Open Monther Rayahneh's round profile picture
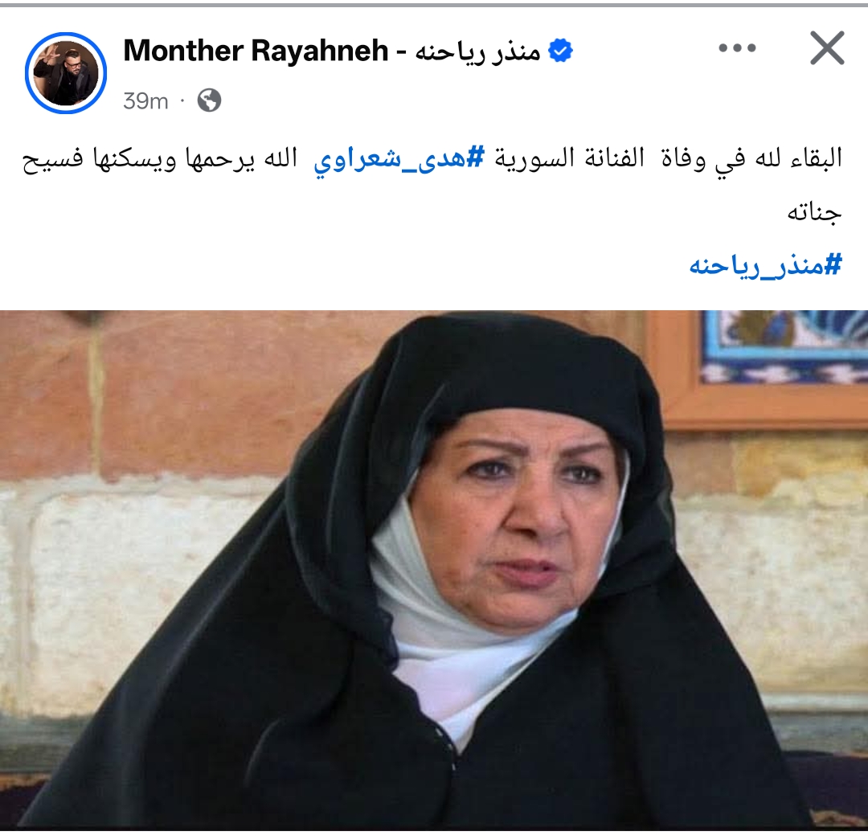The image size is (868, 839). [x=66, y=73]
